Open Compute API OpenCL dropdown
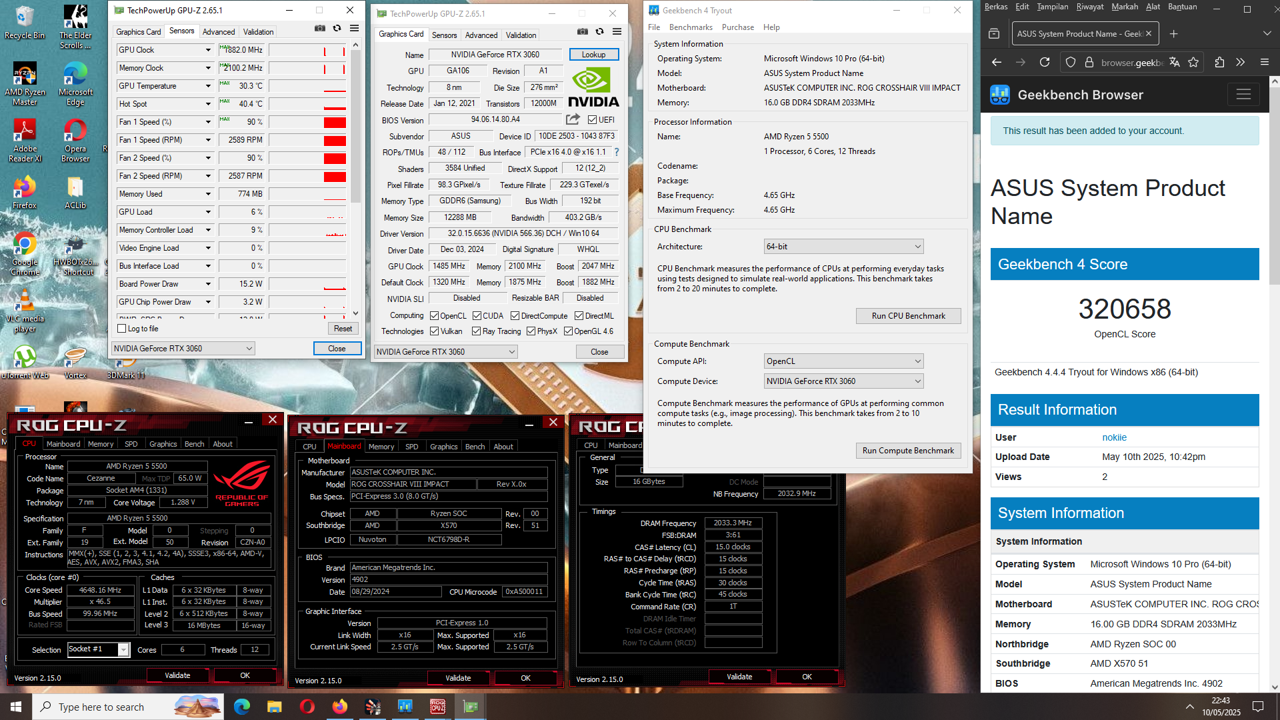Image resolution: width=1280 pixels, height=720 pixels. tap(843, 361)
